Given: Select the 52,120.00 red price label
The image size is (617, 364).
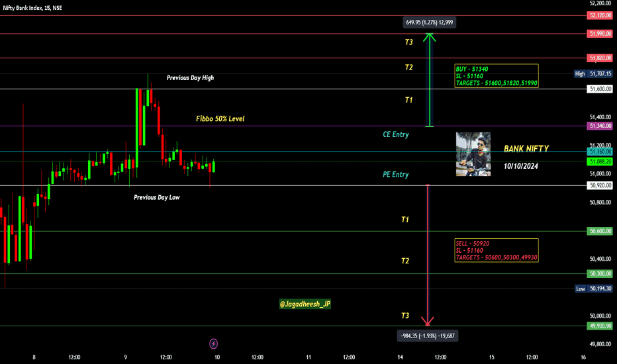Looking at the screenshot, I should click(600, 15).
